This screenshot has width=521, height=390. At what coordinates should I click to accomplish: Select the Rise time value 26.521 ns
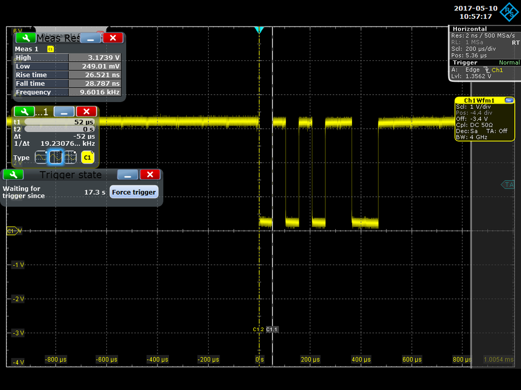pos(95,74)
